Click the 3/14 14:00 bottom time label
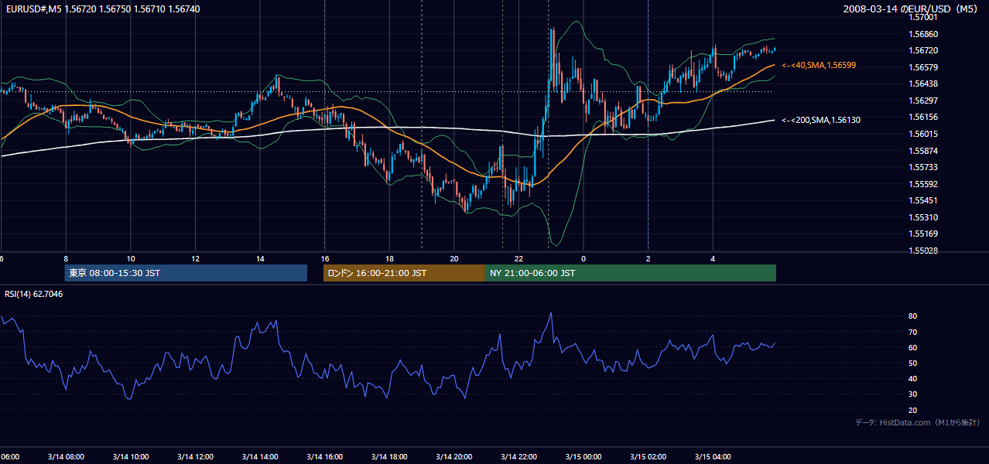This screenshot has width=989, height=464. (259, 456)
